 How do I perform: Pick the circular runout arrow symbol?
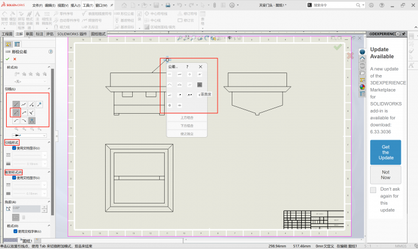tap(179, 95)
